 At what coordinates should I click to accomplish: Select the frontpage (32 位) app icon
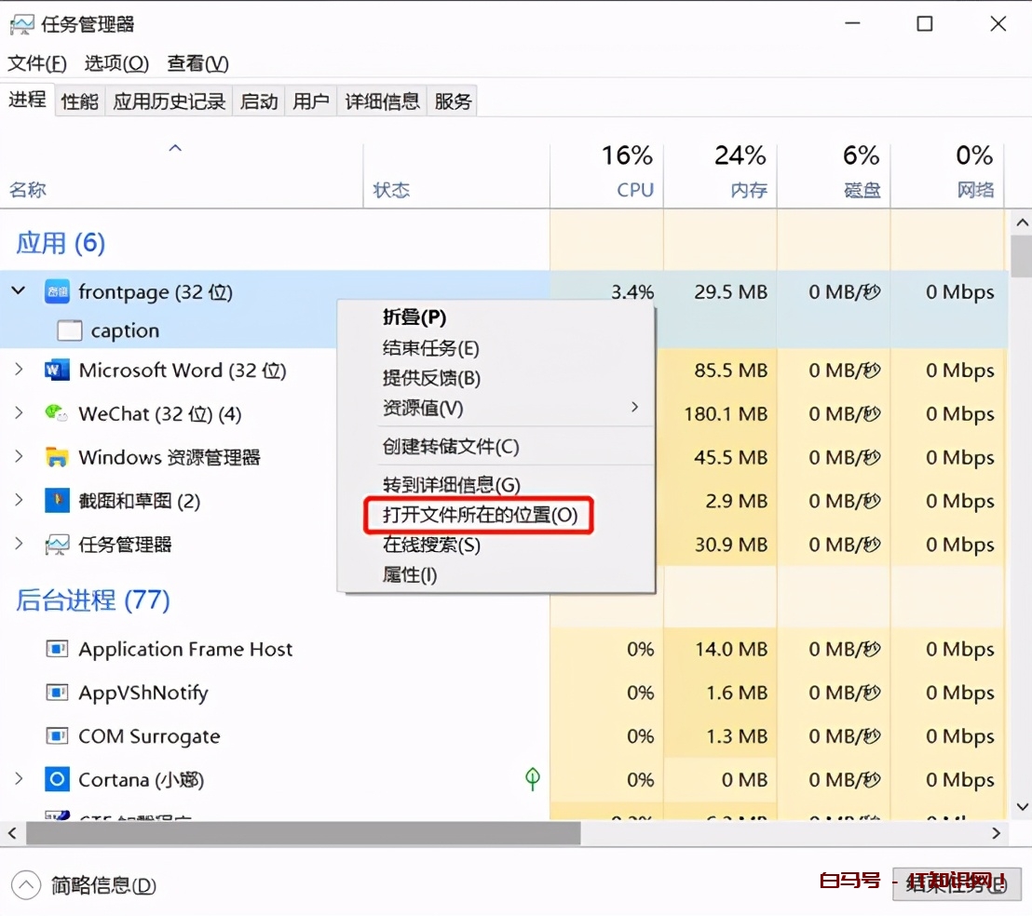coord(57,291)
